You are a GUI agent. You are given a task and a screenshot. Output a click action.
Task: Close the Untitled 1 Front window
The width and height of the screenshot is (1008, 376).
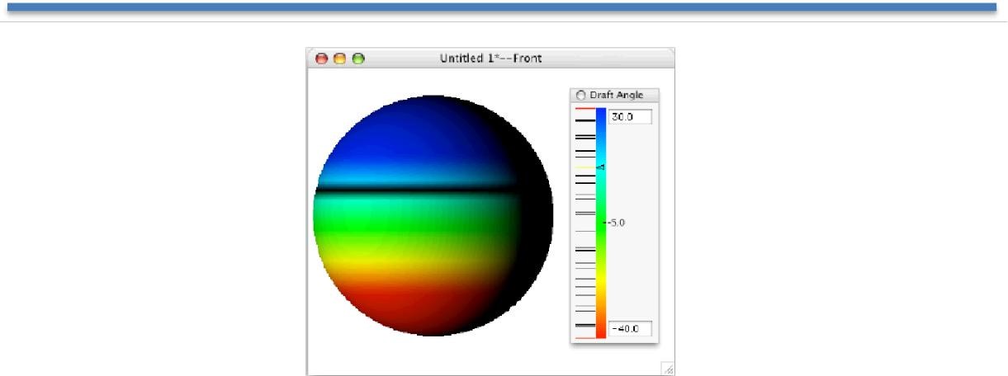(322, 59)
